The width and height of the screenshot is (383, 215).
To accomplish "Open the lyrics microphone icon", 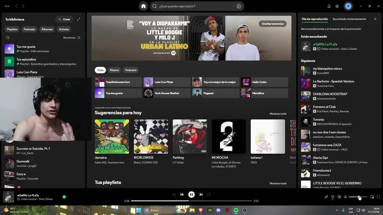I will tap(326, 197).
